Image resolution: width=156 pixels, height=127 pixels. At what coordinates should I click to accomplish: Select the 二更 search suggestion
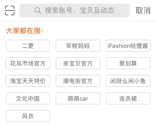28,46
